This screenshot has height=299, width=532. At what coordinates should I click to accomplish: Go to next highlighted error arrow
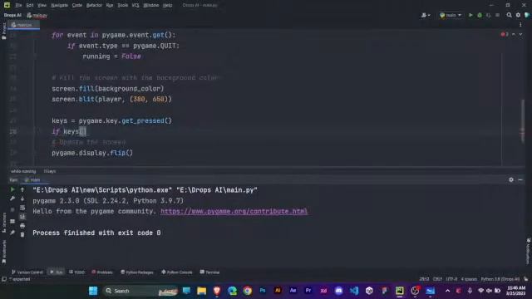pos(520,34)
